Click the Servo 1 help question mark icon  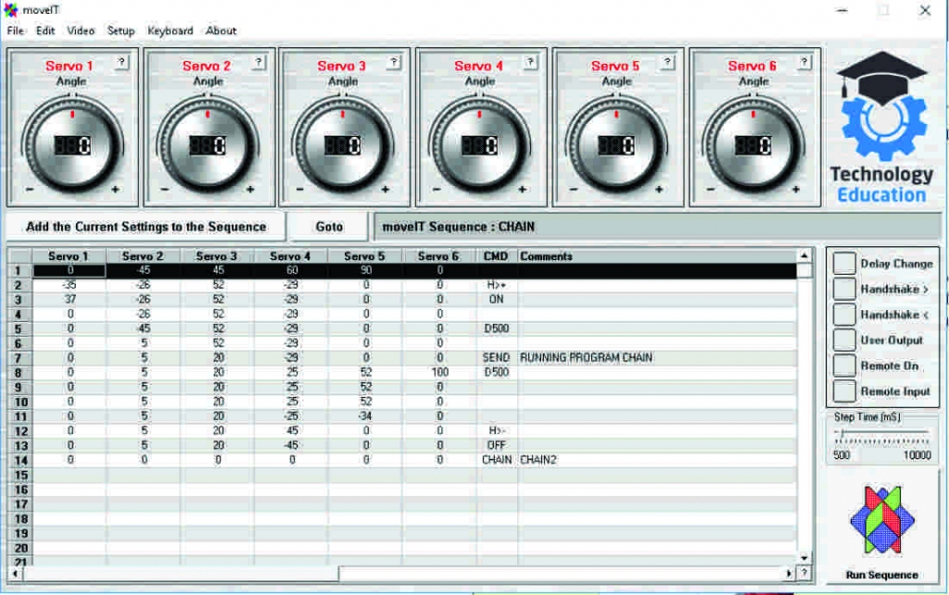pyautogui.click(x=121, y=63)
